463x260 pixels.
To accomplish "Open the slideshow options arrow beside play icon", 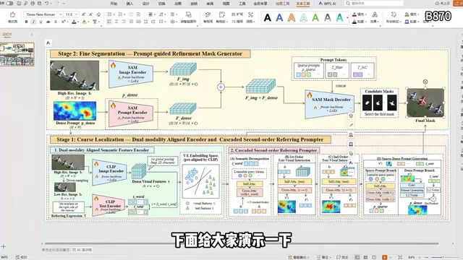I will pyautogui.click(x=390, y=257).
